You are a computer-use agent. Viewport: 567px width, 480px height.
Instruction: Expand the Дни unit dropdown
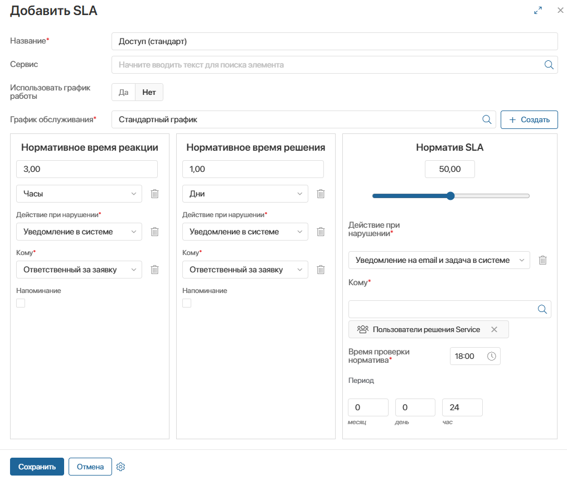(245, 194)
